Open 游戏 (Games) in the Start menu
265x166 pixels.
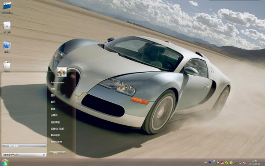pos(53,109)
